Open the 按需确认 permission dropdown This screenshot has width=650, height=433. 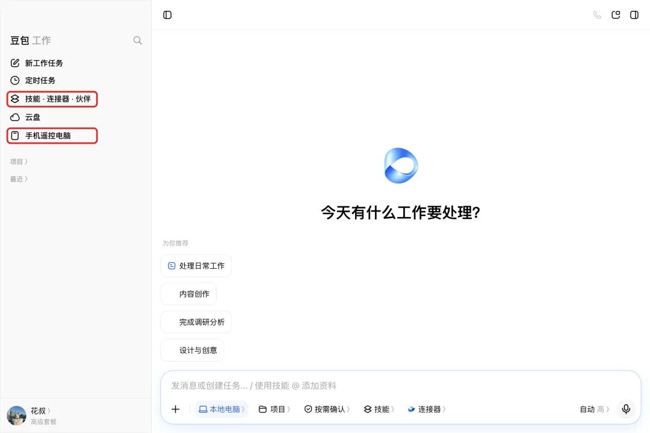[x=327, y=409]
